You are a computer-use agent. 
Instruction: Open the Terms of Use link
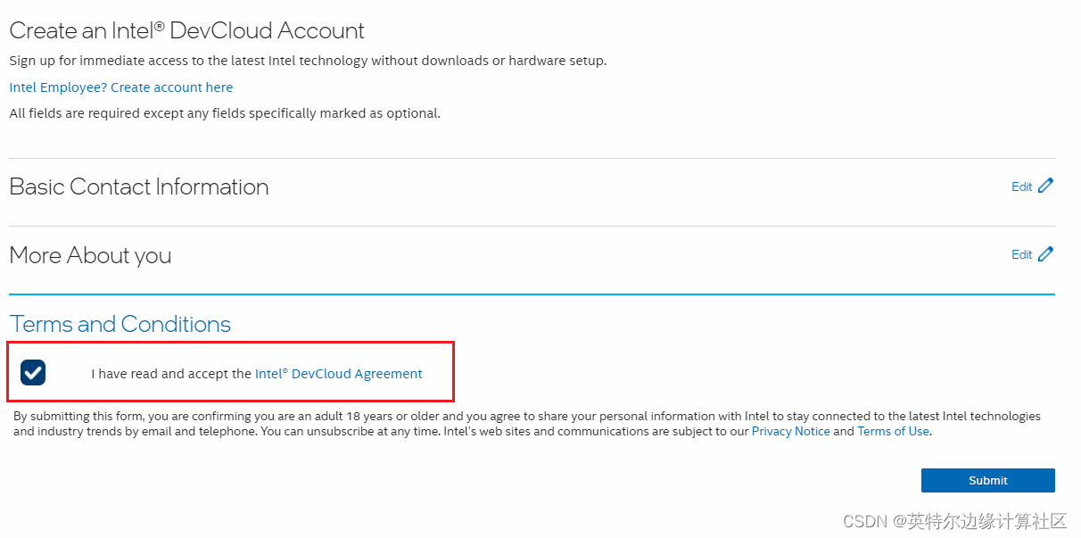click(893, 431)
